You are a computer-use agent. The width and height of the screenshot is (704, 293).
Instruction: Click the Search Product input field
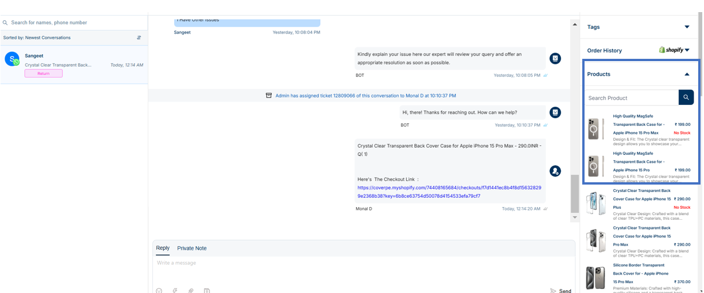tap(632, 97)
